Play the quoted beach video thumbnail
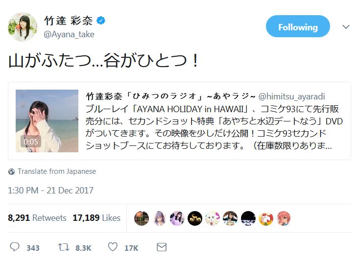 [x=47, y=120]
